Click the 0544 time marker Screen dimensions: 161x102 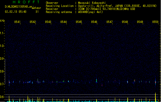(x=63, y=22)
